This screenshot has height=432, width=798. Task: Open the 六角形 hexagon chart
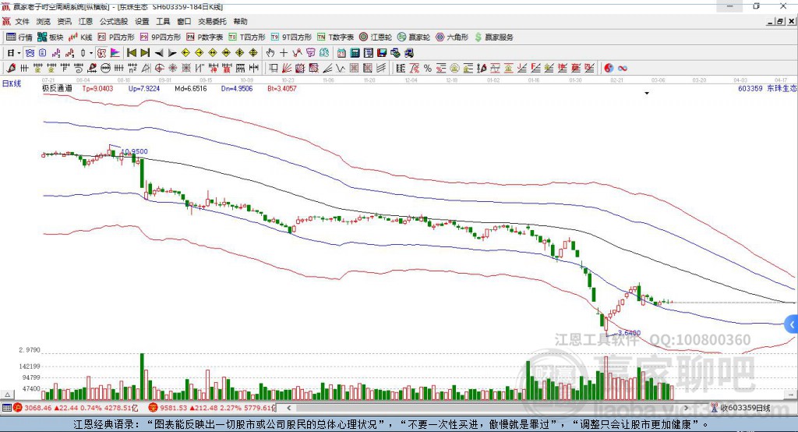(452, 37)
